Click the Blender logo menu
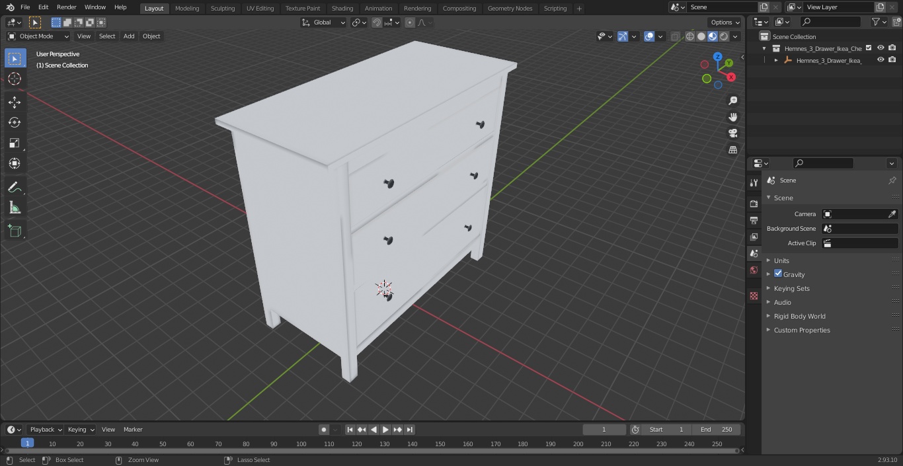 click(10, 7)
